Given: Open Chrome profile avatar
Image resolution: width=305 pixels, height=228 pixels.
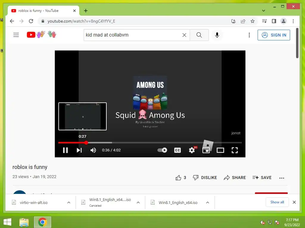Looking at the screenshot, I should 284,21.
